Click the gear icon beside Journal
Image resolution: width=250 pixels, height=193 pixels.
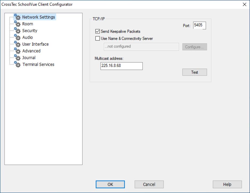coord(17,58)
